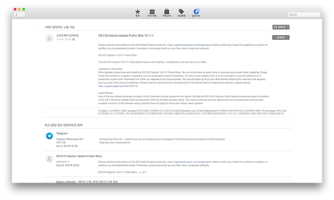Image resolution: width=334 pixels, height=200 pixels.
Task: Open appleseed.apple.com link in the recent updates entry
Action: pos(190,162)
